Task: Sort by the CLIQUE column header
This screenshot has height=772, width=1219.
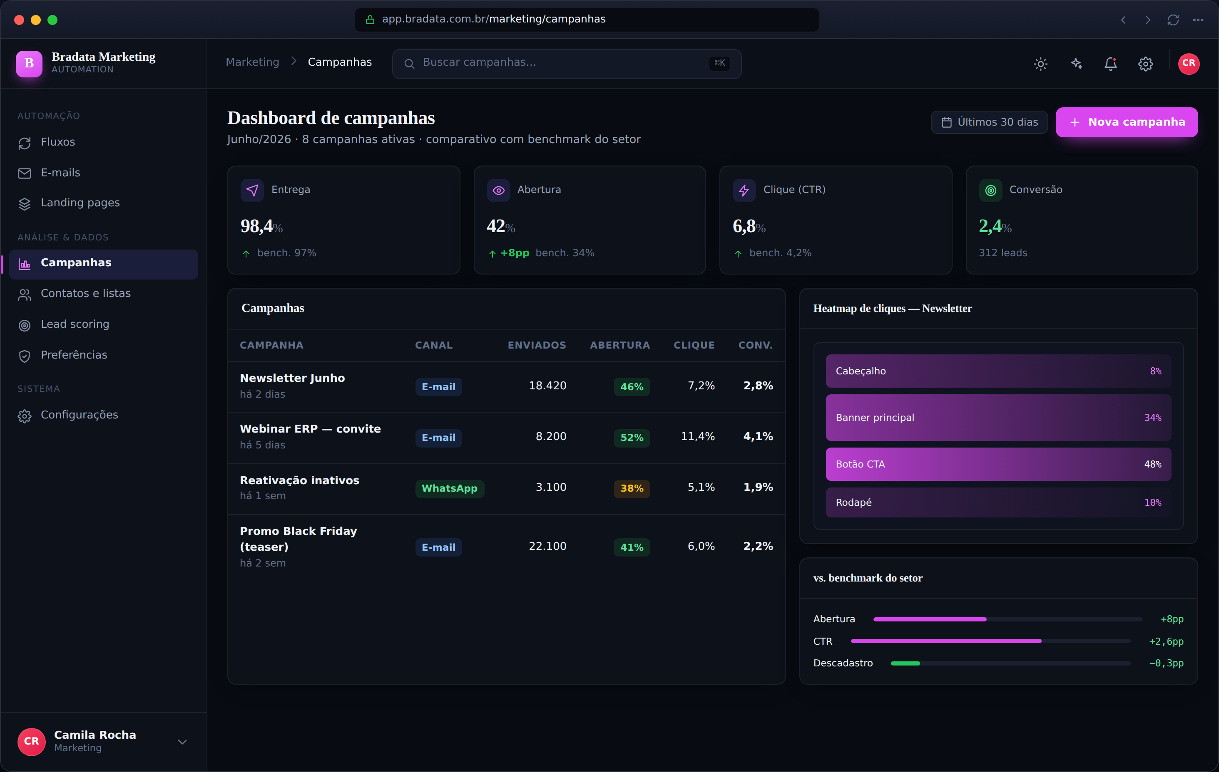Action: pos(694,345)
